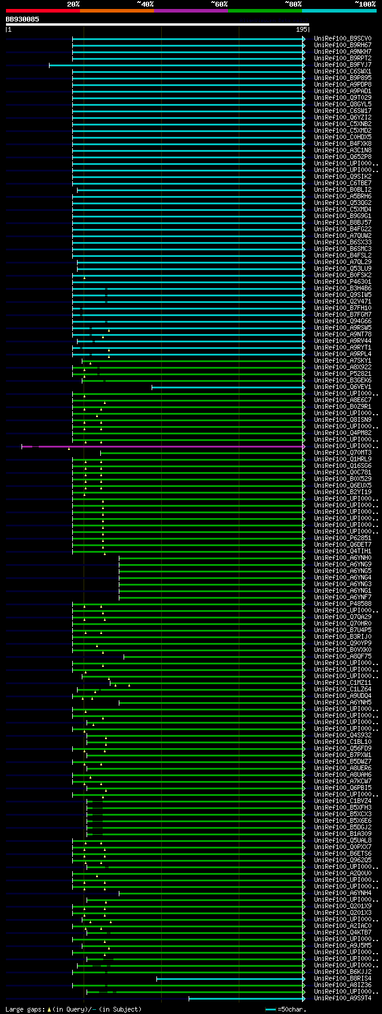Click the cyan ~100% identity legend bar

(x=339, y=11)
